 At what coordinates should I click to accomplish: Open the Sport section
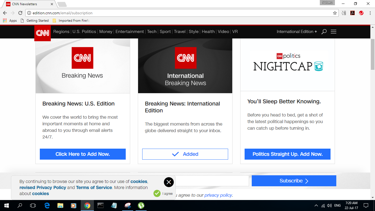tap(165, 32)
